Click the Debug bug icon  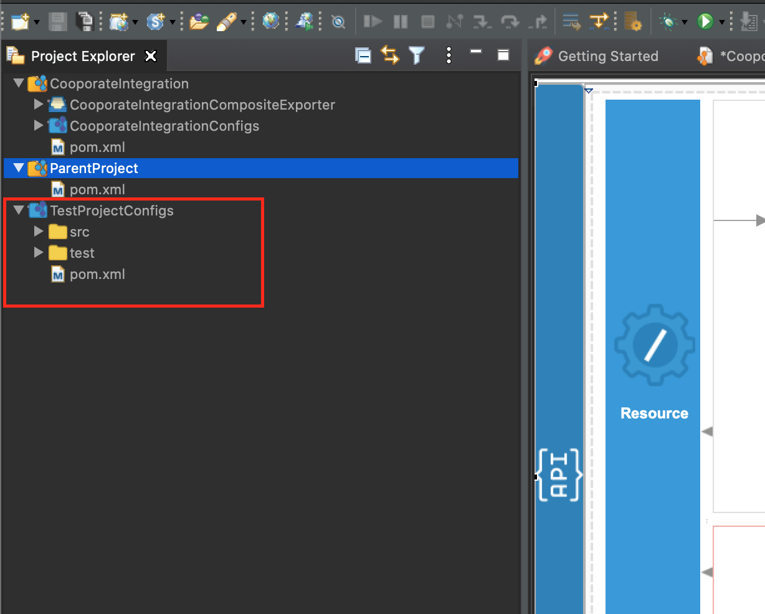(669, 22)
